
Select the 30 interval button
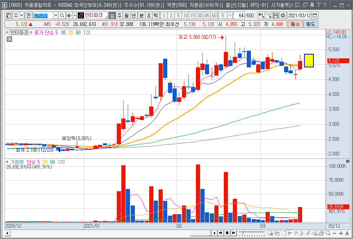coord(200,15)
